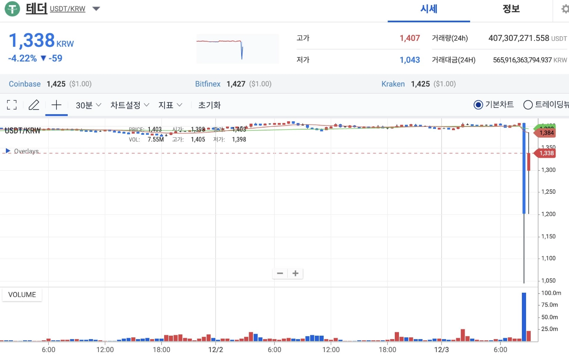Switch to the 정보 tab
The width and height of the screenshot is (569, 358).
click(511, 9)
